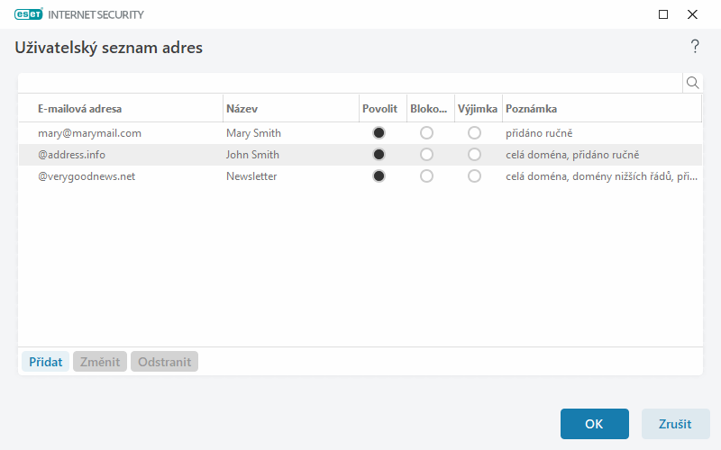Set @address.info to Blokovat
The height and width of the screenshot is (450, 721).
click(427, 155)
